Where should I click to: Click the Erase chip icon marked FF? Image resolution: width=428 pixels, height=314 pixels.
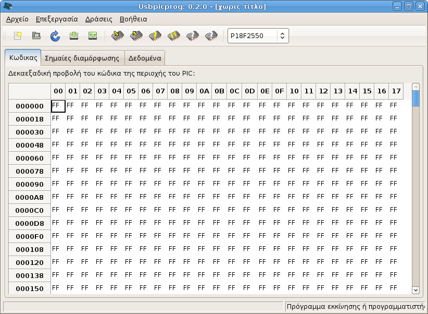173,36
